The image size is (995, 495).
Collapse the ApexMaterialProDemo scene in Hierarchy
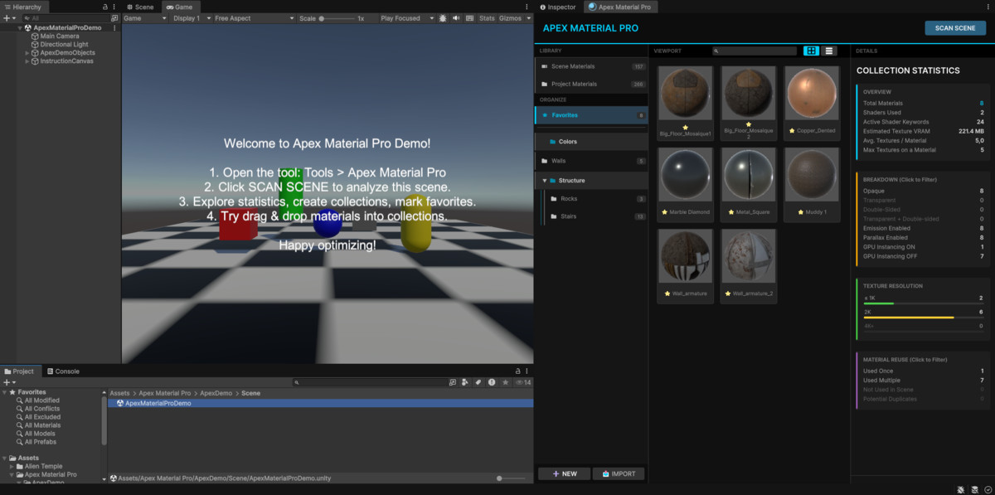click(x=19, y=27)
